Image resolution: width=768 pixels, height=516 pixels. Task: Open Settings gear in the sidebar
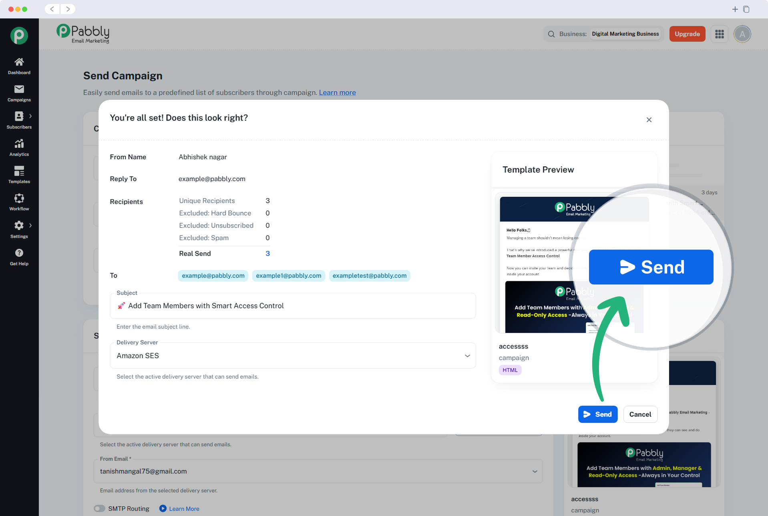(x=19, y=226)
